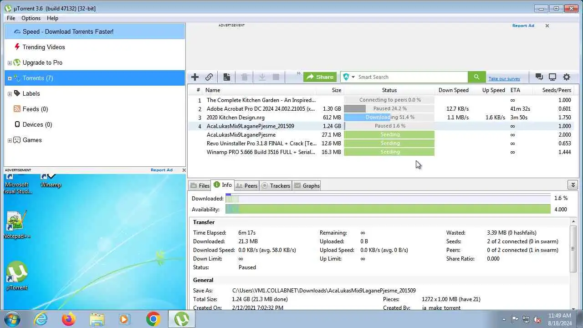Open Trending Videos in the sidebar
583x328 pixels.
pos(95,47)
